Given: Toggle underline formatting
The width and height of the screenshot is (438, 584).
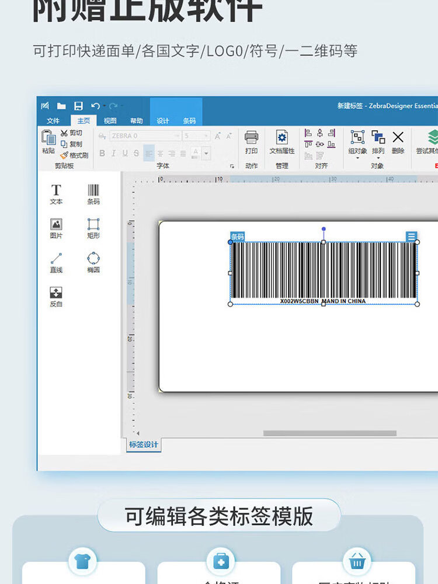Looking at the screenshot, I should (x=125, y=154).
